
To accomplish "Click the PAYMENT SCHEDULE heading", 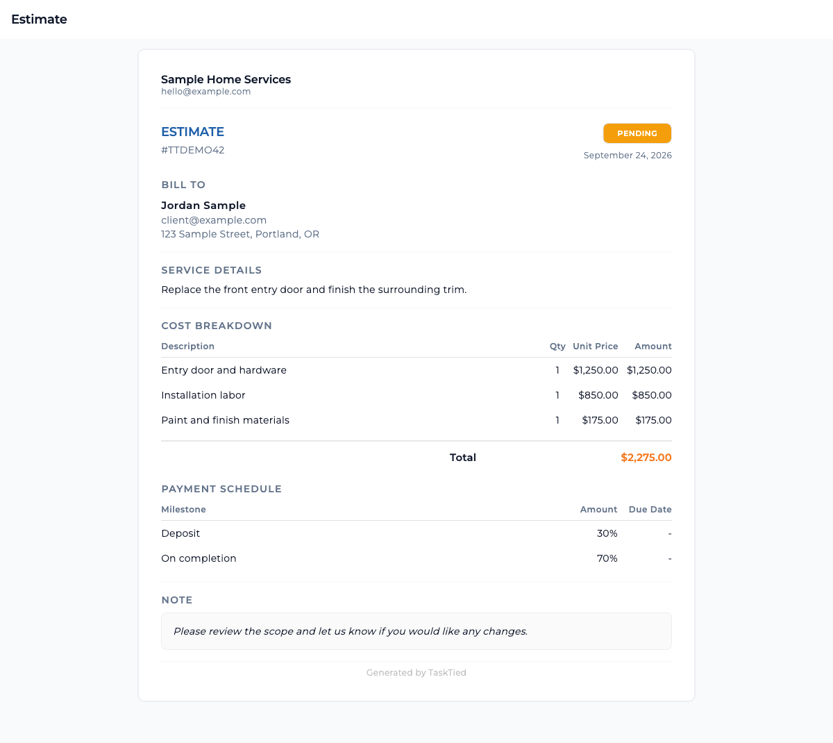I will [221, 489].
